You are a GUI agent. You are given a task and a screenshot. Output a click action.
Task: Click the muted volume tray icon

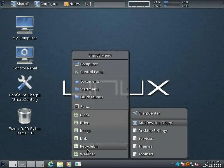(x=197, y=164)
